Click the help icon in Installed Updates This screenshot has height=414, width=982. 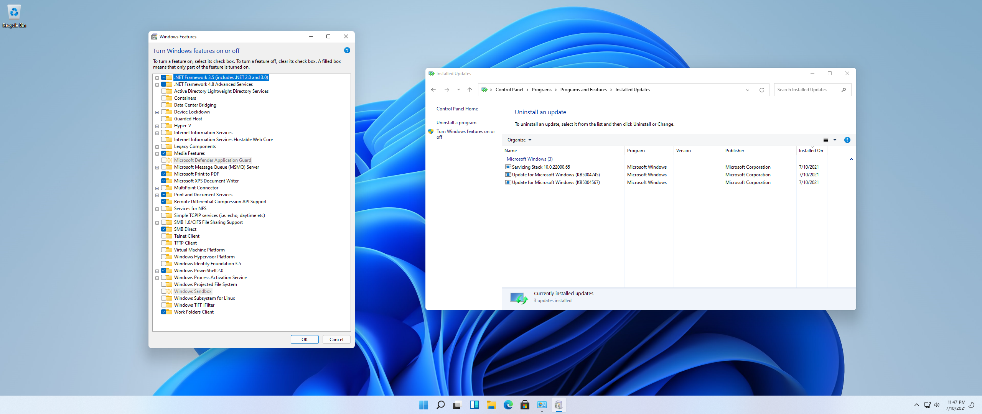coord(847,140)
